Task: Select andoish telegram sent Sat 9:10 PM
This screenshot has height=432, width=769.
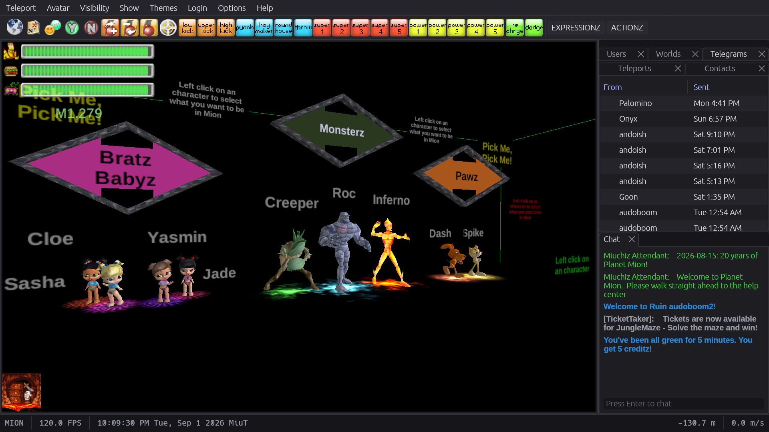Action: (684, 134)
